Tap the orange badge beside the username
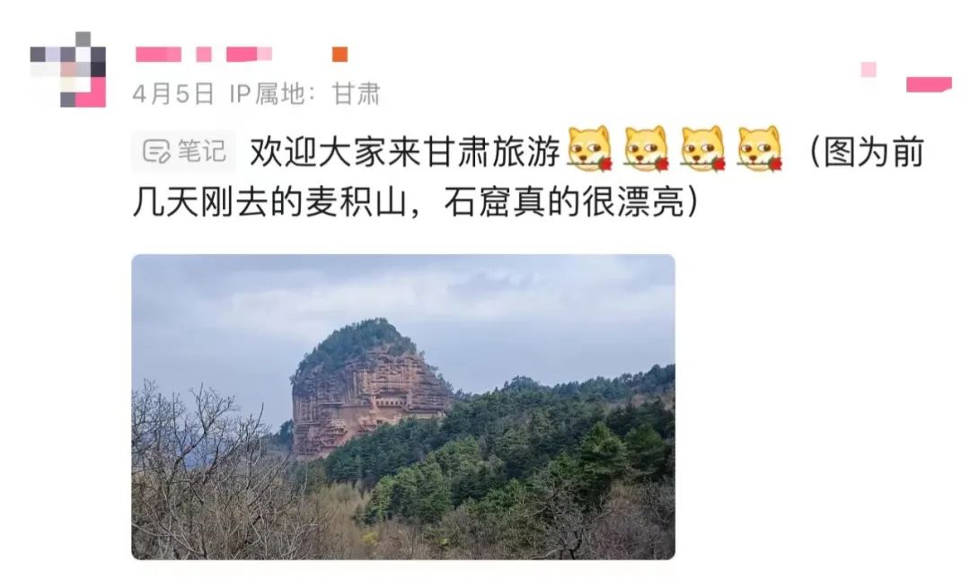Viewport: 970px width, 579px height. click(x=339, y=55)
